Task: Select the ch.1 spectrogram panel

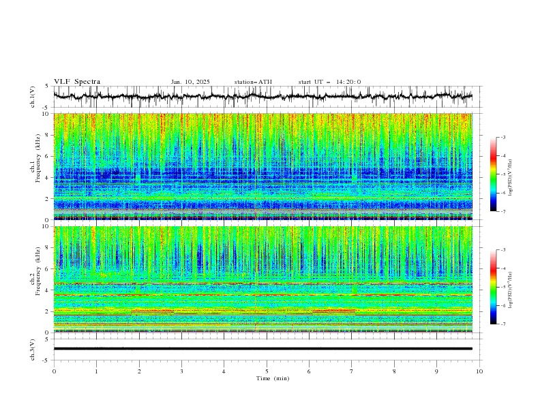Action: tap(263, 166)
